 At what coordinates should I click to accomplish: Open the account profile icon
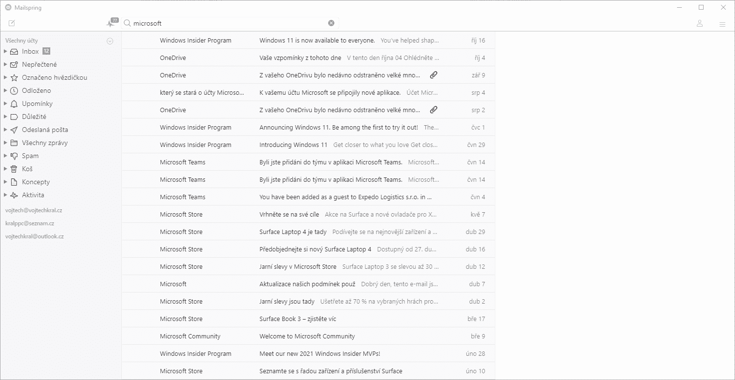tap(699, 23)
